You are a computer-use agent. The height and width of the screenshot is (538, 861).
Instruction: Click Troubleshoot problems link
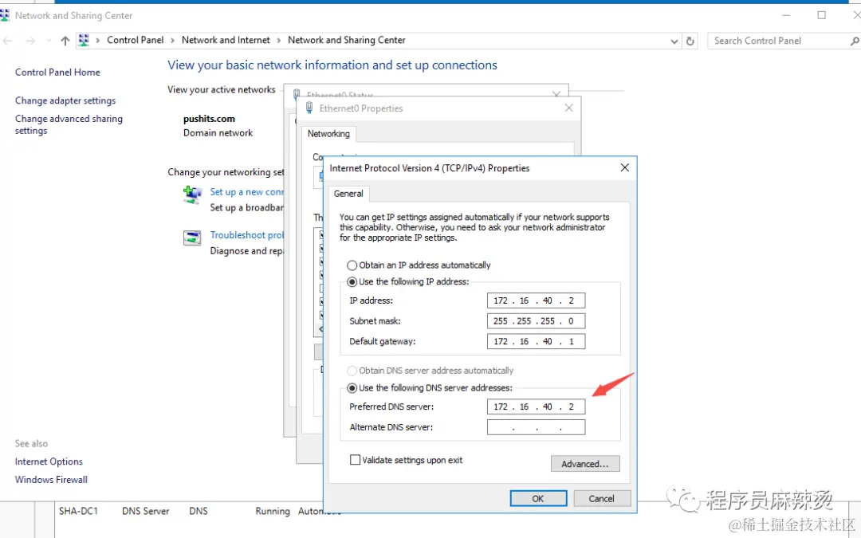[246, 235]
